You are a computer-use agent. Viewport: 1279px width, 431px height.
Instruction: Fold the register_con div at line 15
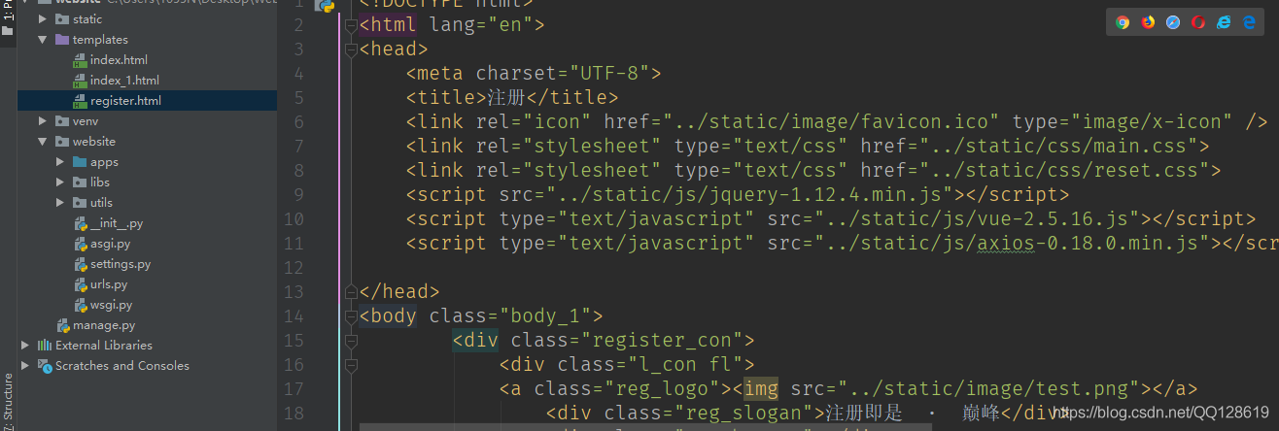[351, 341]
